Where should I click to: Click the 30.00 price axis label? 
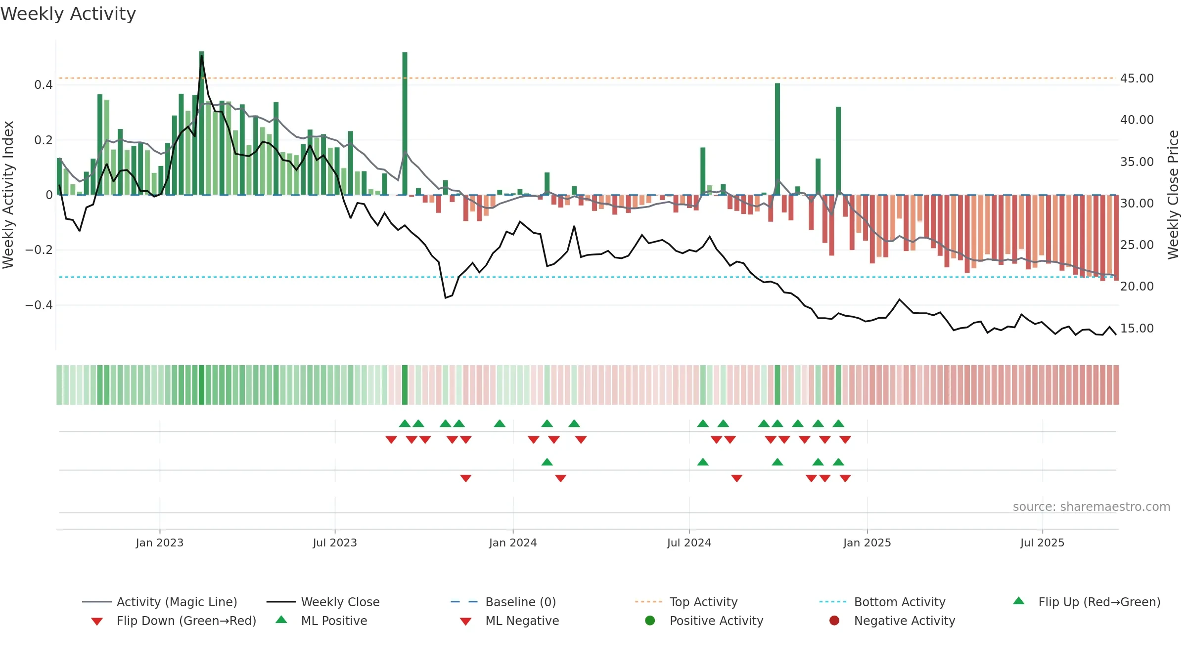click(1137, 203)
